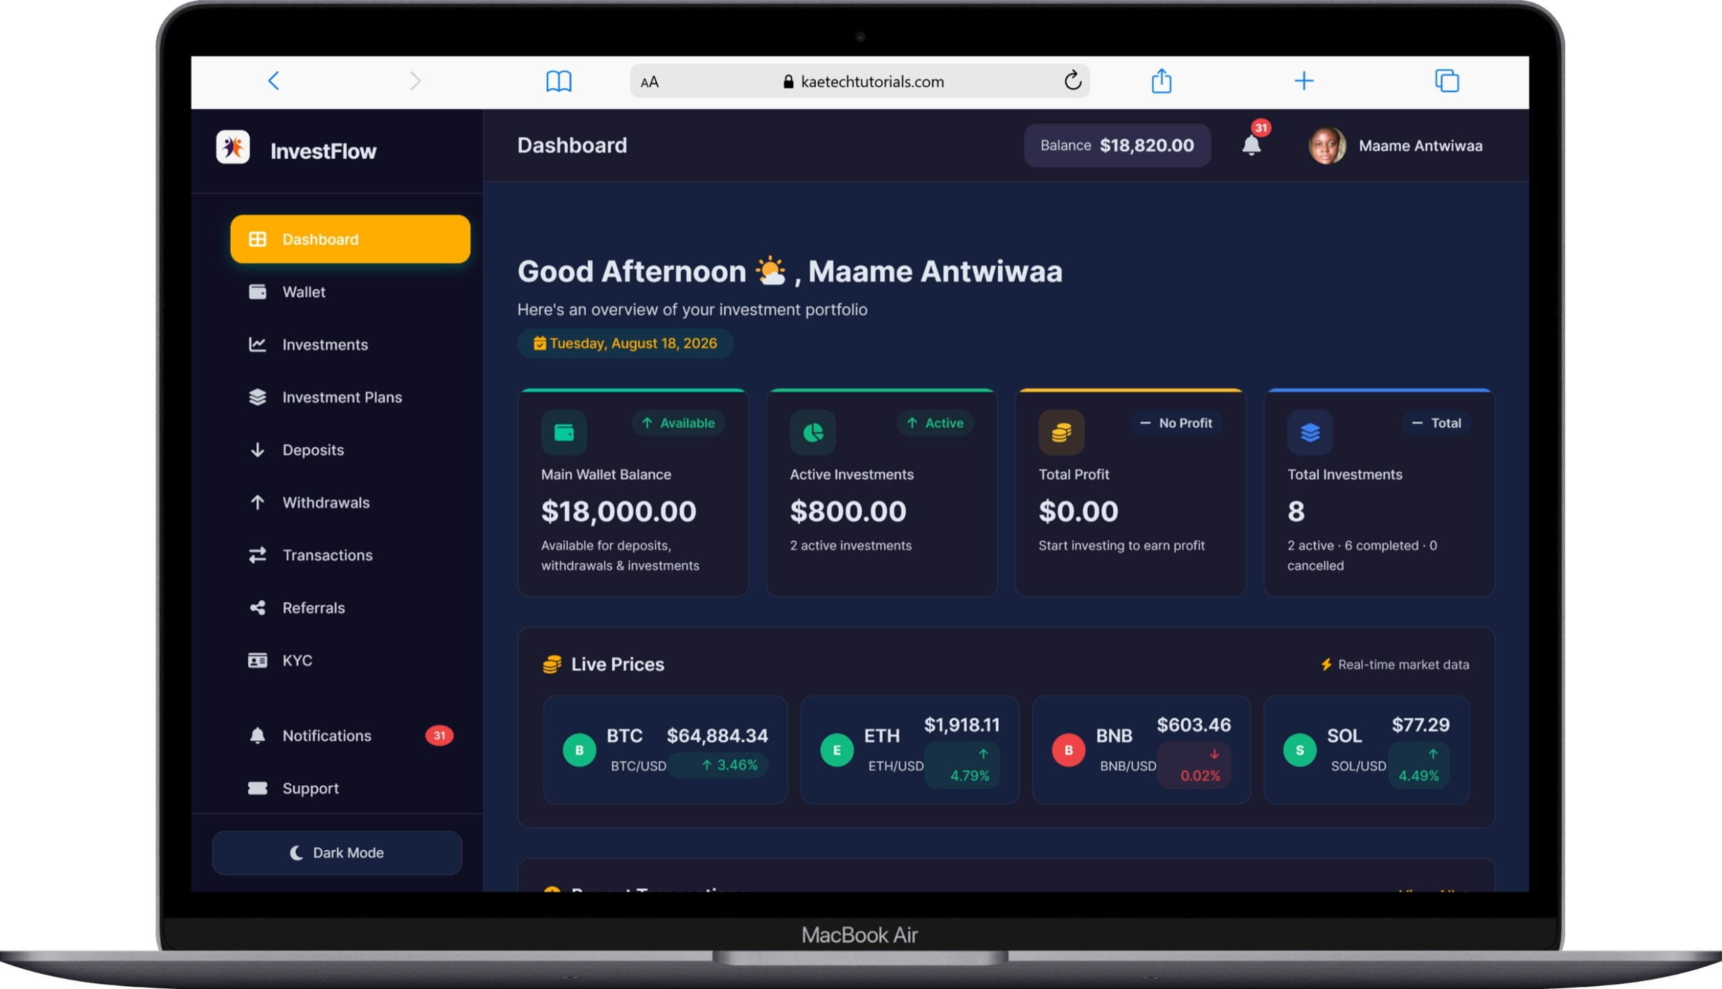Click Maame Antwiwaa's profile avatar
Screen dimensions: 1722x989
[1328, 145]
